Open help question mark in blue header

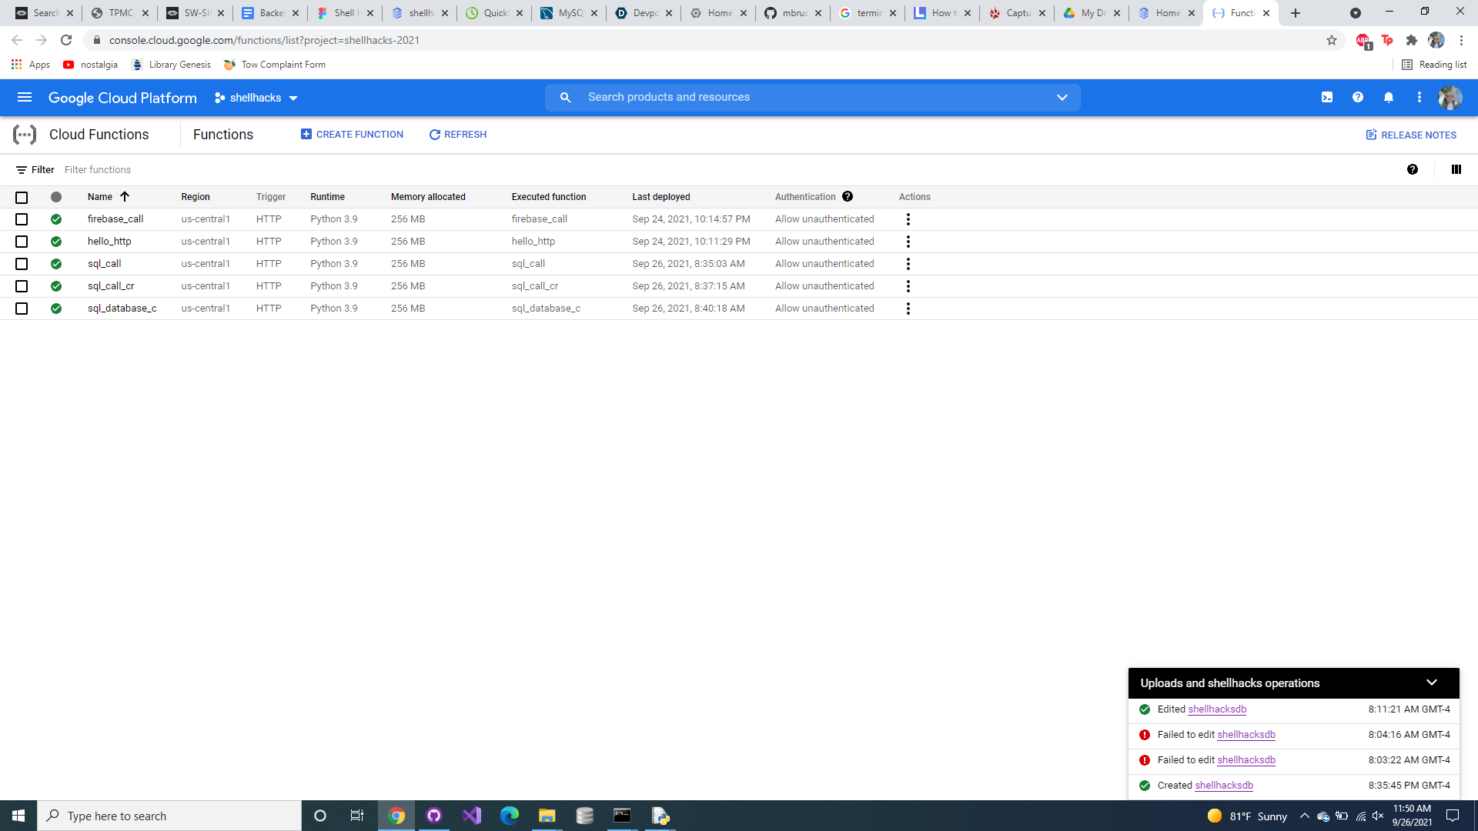[x=1358, y=98]
